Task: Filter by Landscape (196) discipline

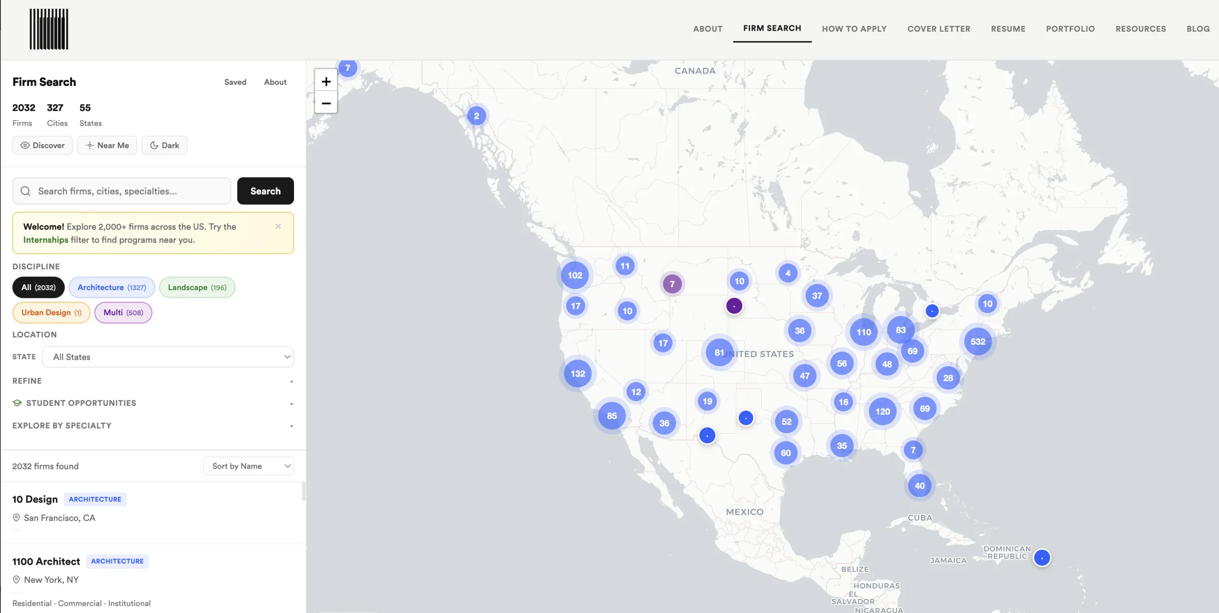Action: (197, 287)
